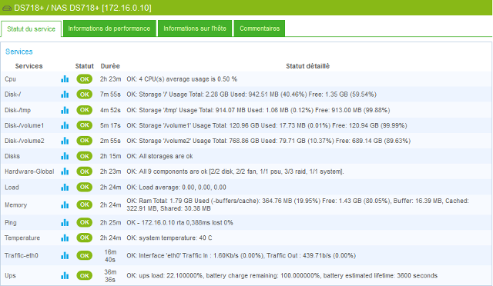The image size is (493, 286).
Task: Open the Ping service link
Action: (x=10, y=223)
